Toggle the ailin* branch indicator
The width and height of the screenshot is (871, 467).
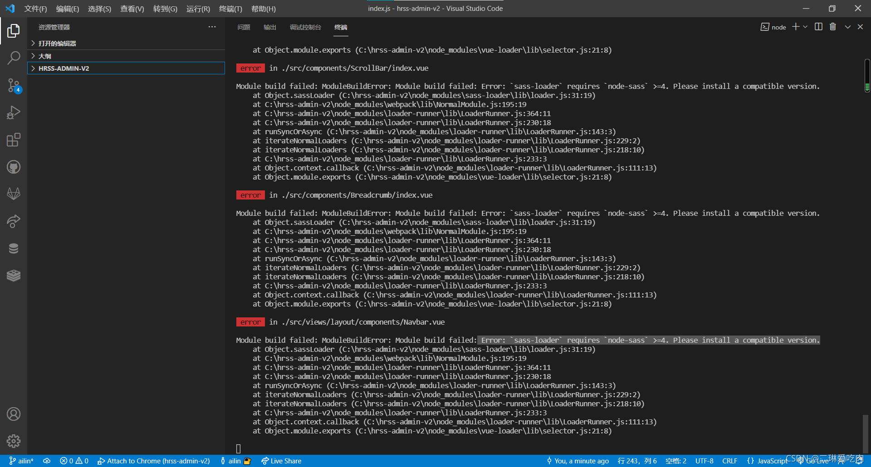click(x=21, y=461)
